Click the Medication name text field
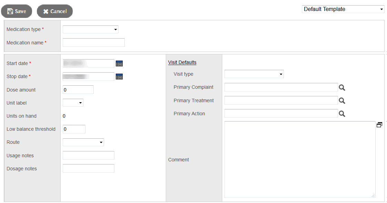The height and width of the screenshot is (203, 387). point(94,43)
